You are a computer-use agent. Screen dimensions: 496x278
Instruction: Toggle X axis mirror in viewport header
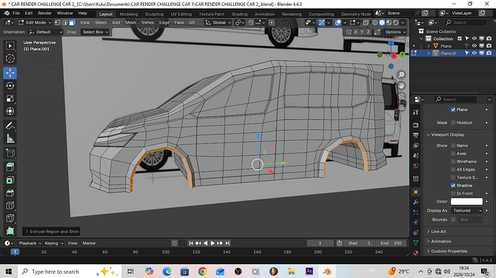coord(356,32)
